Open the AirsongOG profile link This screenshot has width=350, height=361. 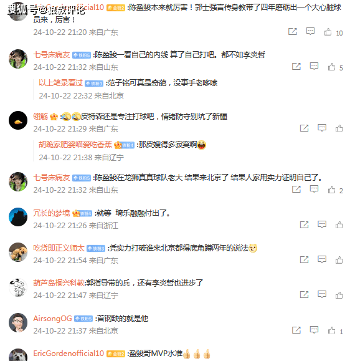tap(53, 319)
